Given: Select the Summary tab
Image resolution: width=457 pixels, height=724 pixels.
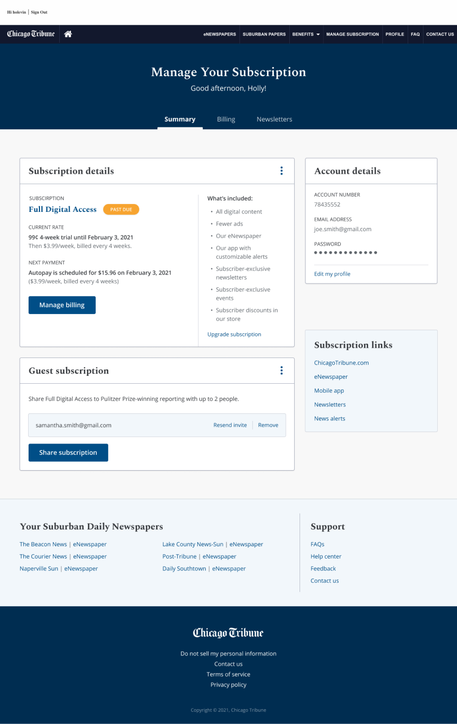Looking at the screenshot, I should point(180,120).
